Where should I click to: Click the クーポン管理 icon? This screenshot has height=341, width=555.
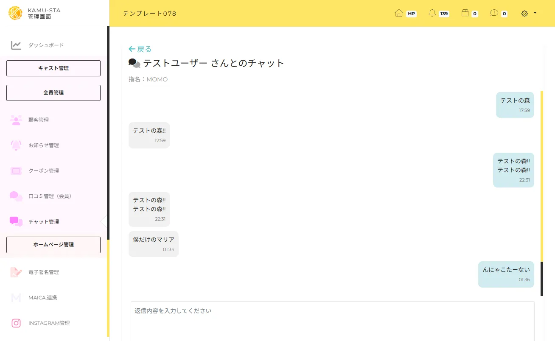pyautogui.click(x=16, y=171)
